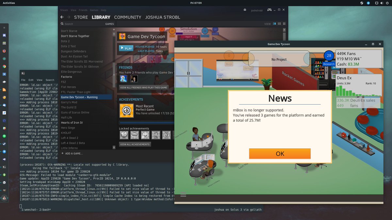Open the Friends menu in Steam

tap(83, 10)
